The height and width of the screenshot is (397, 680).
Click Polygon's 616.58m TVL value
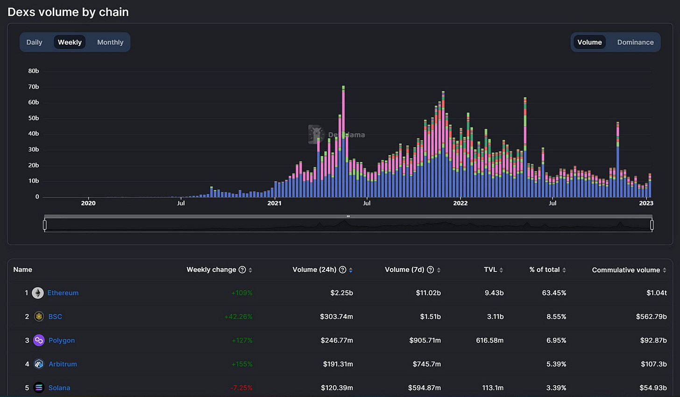490,341
